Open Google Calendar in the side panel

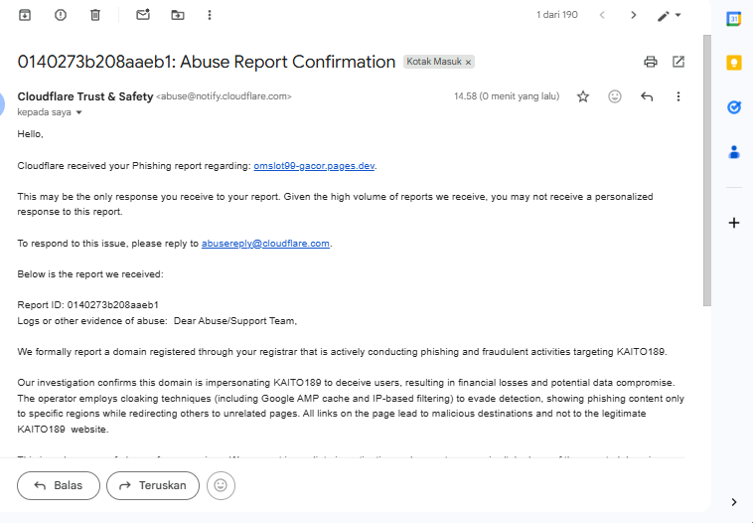coord(734,19)
